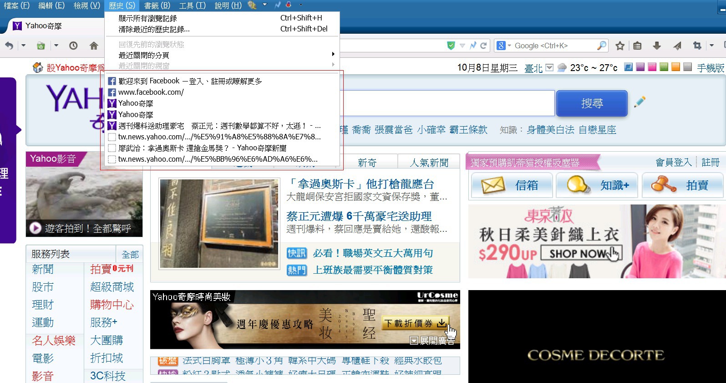Select the green theme color swatch
The width and height of the screenshot is (726, 383).
[x=664, y=67]
